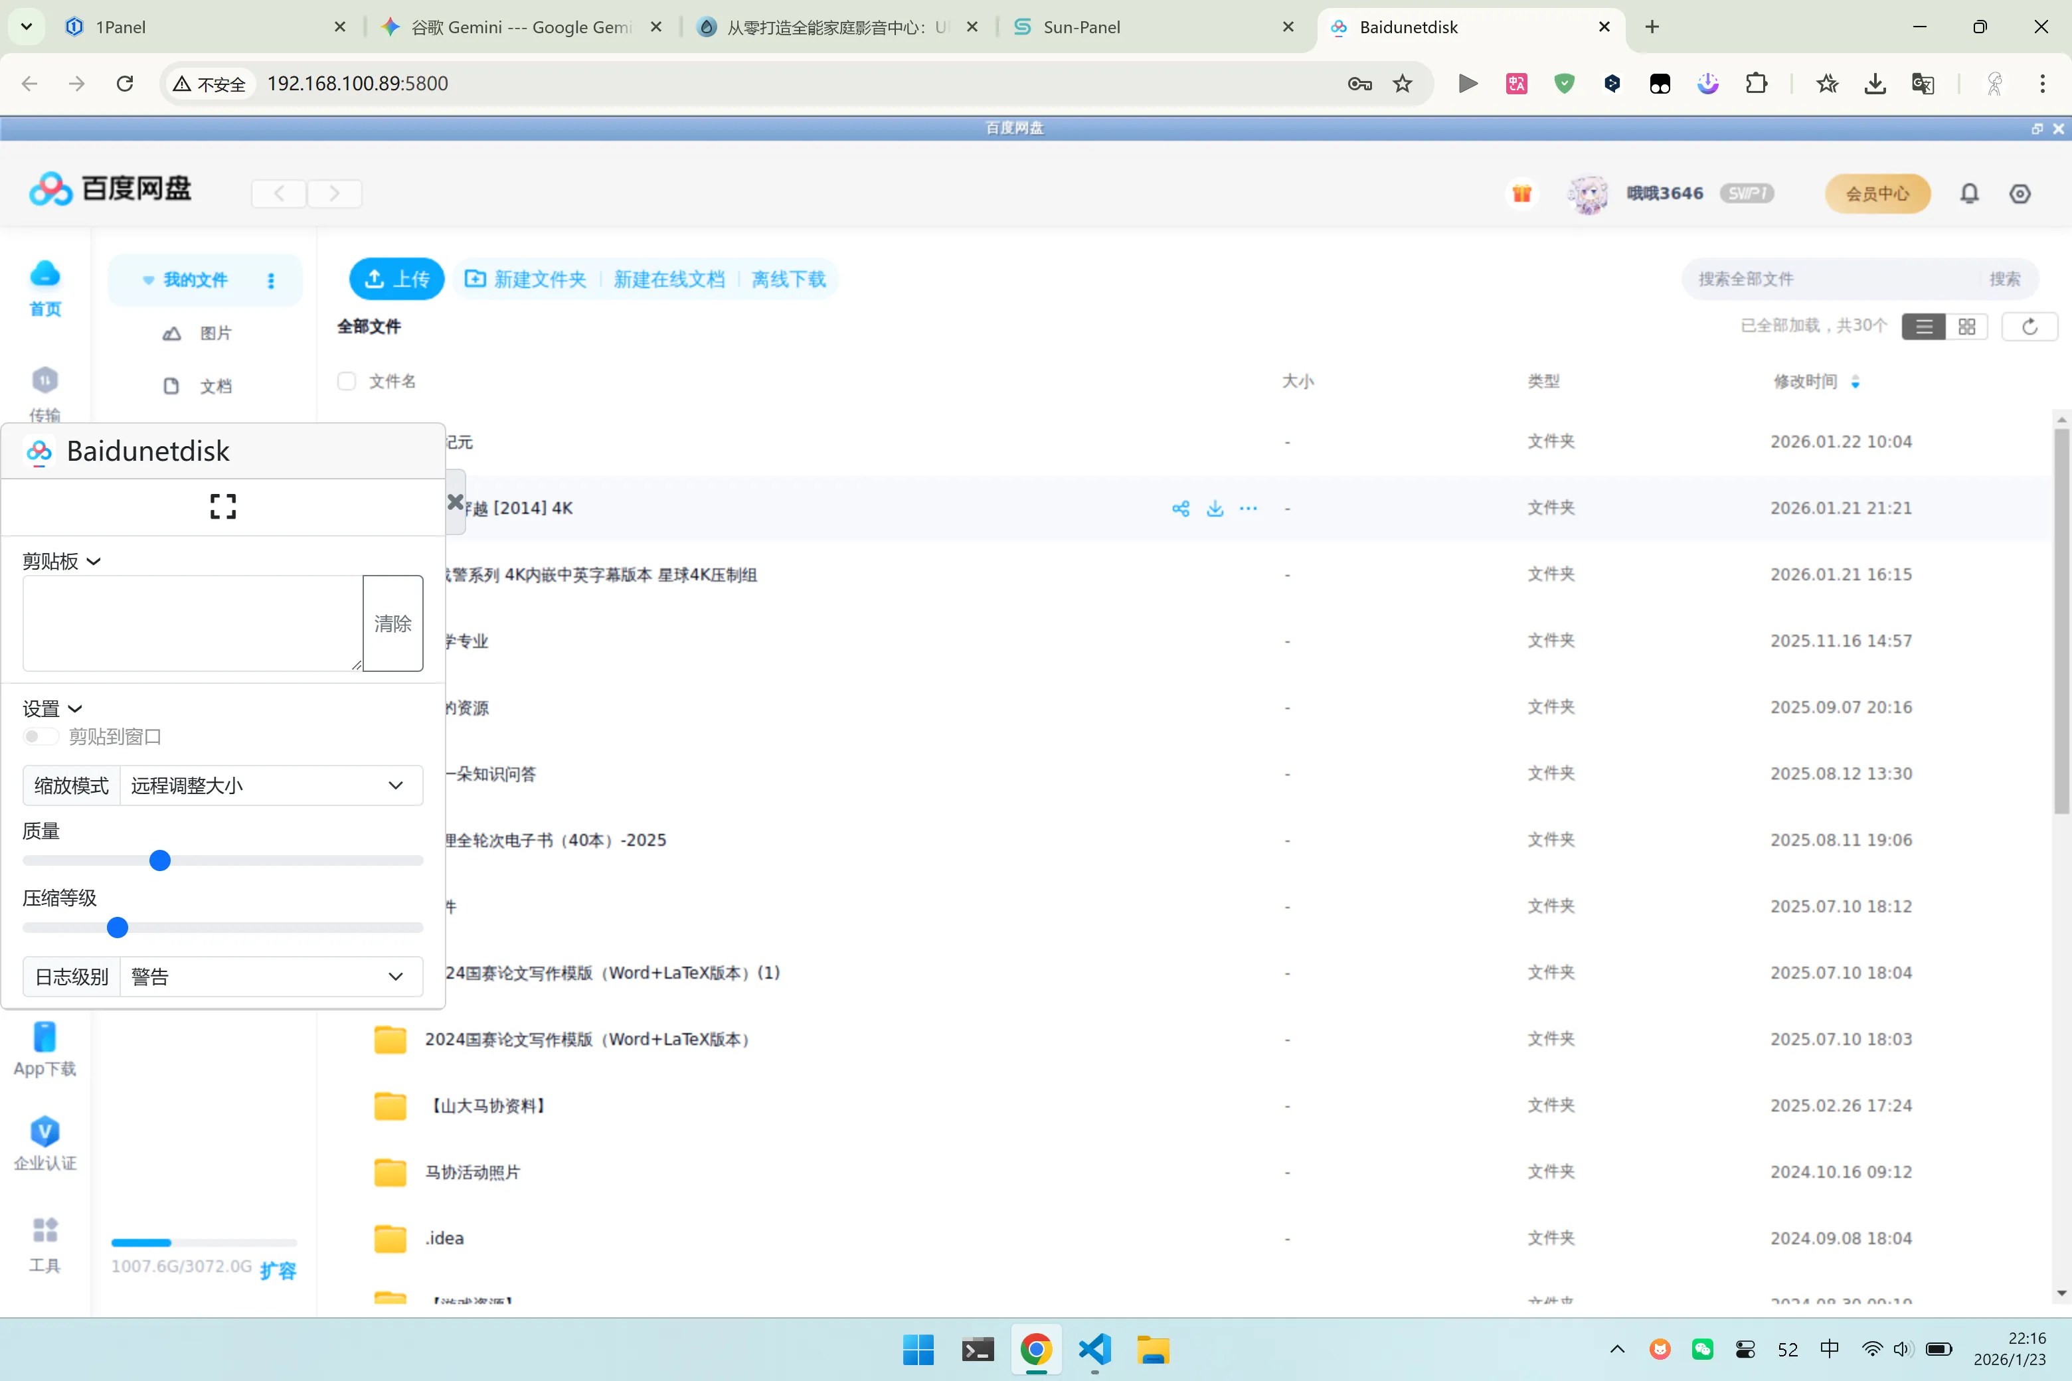Sort by 修改时间 arrow
This screenshot has height=1381, width=2072.
tap(1856, 381)
